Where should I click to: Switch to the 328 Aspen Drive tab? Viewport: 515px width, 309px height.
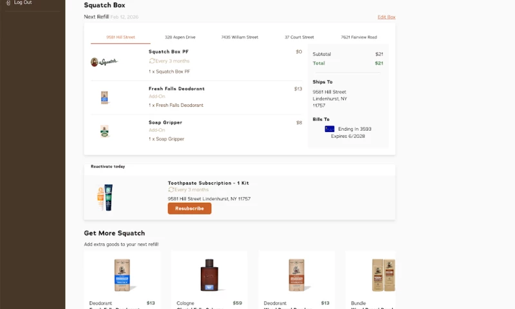coord(180,37)
